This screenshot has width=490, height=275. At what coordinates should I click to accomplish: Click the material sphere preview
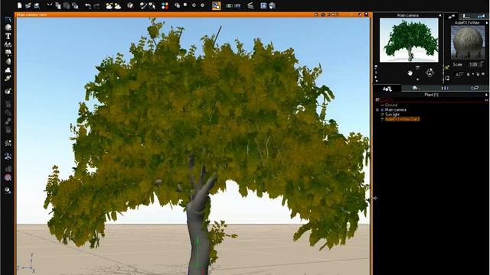tap(468, 42)
